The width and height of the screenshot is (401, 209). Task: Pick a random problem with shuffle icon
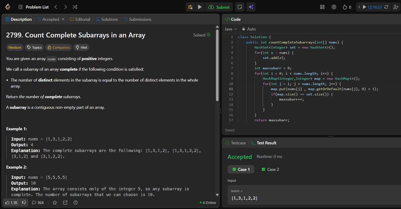pyautogui.click(x=75, y=7)
